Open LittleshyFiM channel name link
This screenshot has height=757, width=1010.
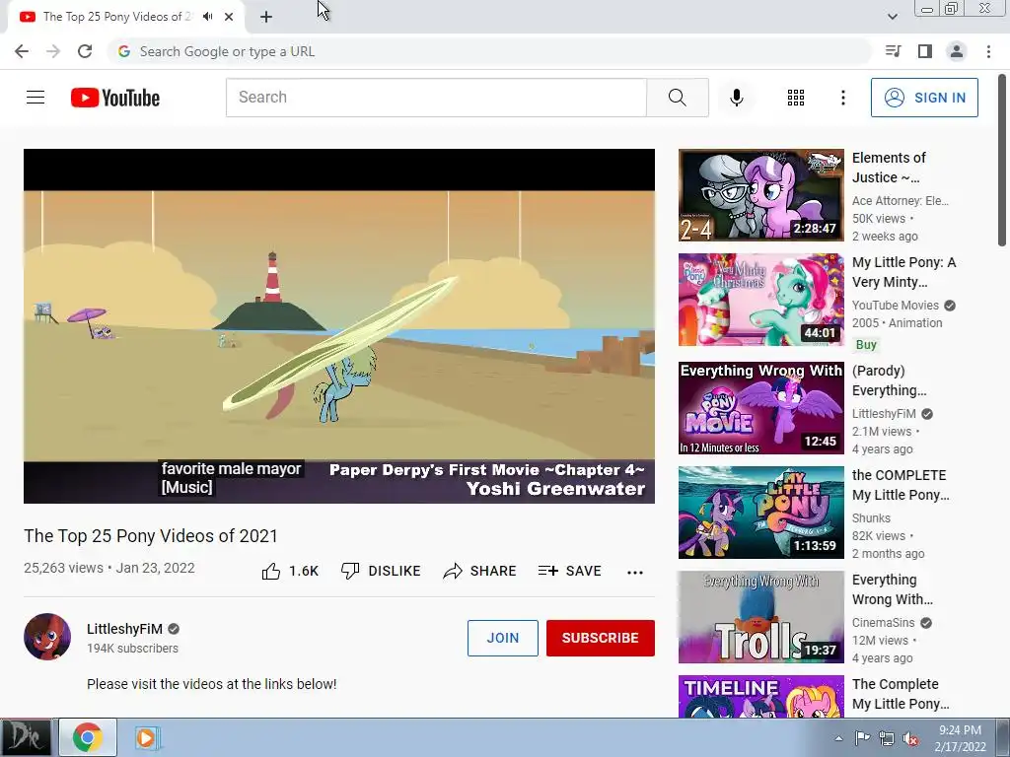click(x=124, y=629)
